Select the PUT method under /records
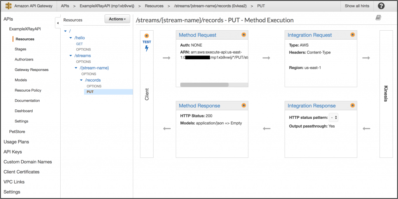Screen dimensions: 398x199 click(x=108, y=92)
